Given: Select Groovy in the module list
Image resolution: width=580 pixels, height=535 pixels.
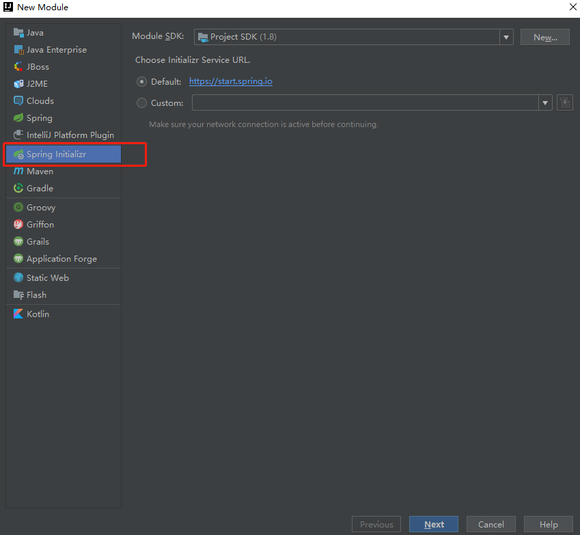Looking at the screenshot, I should coord(64,207).
